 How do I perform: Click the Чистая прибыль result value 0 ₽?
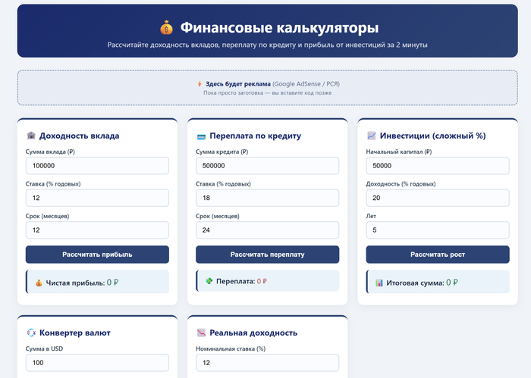click(113, 283)
